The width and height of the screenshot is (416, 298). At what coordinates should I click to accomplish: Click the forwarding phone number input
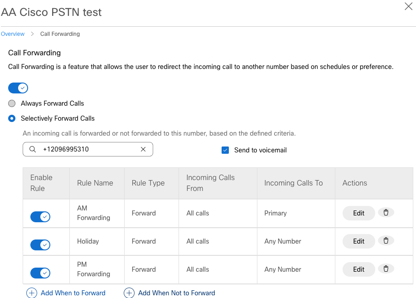[88, 149]
